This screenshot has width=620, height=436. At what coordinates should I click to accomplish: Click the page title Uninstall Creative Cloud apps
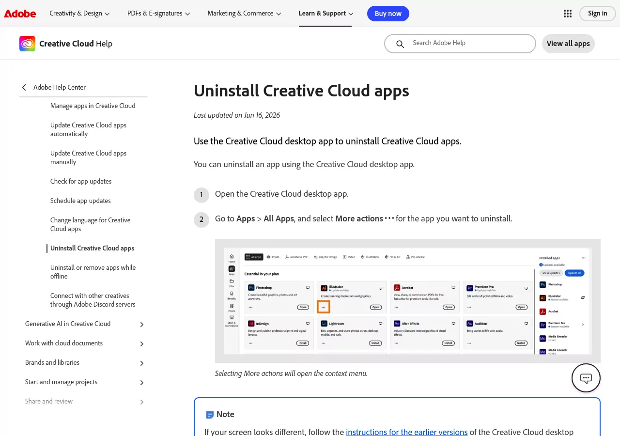301,91
